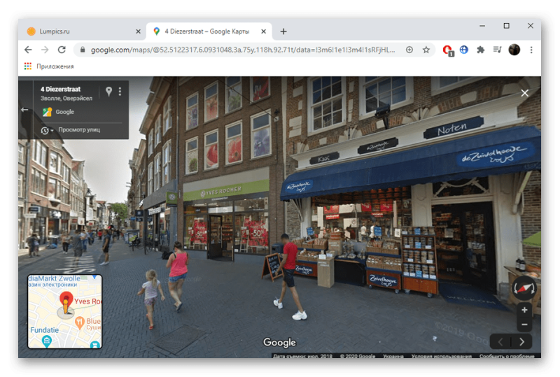This screenshot has height=377, width=560.
Task: Click the orange restaurant marker on minimap
Action: tap(80, 322)
